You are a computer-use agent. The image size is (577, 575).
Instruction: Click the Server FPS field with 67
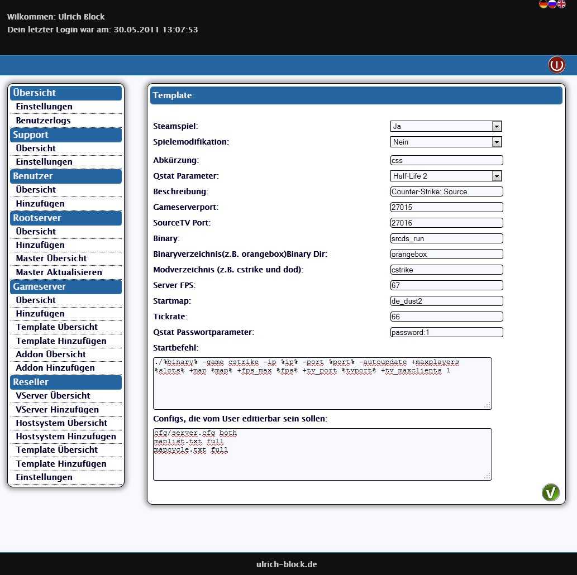click(x=446, y=285)
